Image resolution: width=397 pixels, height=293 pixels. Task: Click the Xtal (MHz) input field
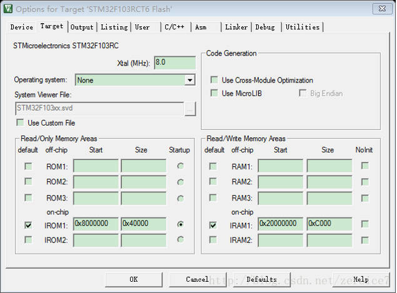(x=174, y=62)
